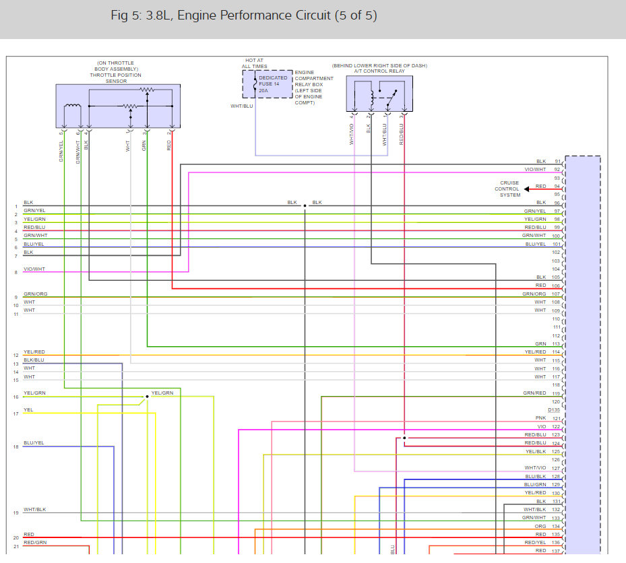
Task: Select the ORG wire label at pin 134
Action: pyautogui.click(x=540, y=526)
